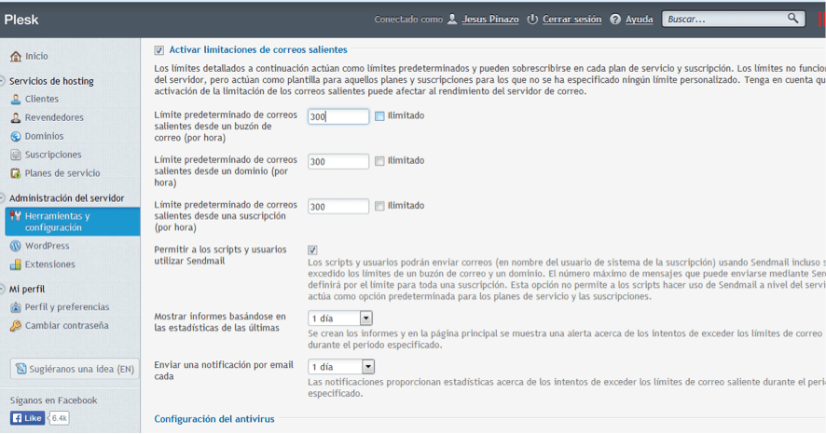826x434 pixels.
Task: Open the Mostrar informes period dropdown
Action: click(340, 319)
